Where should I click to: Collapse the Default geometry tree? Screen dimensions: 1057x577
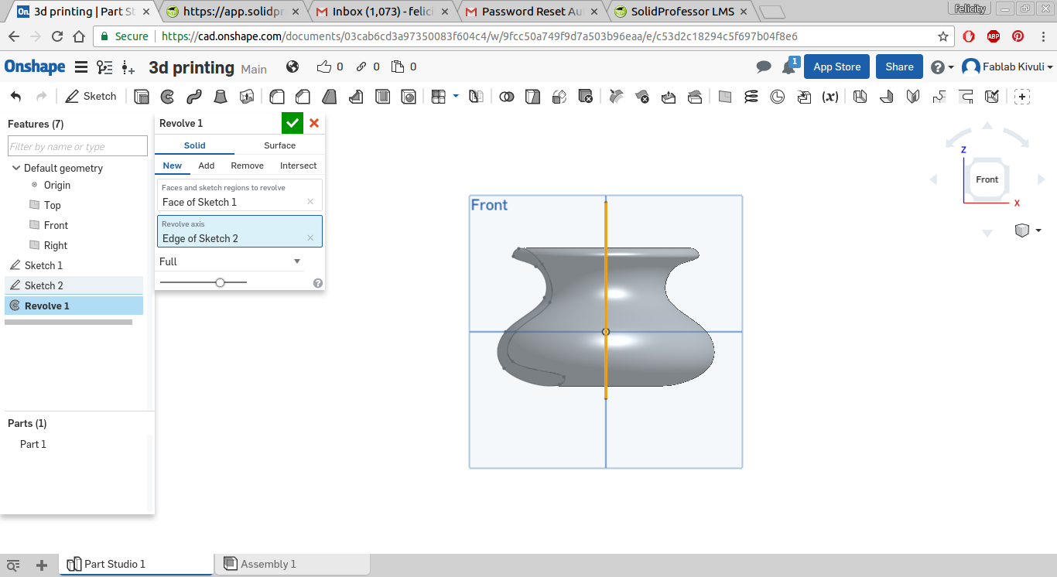coord(16,168)
